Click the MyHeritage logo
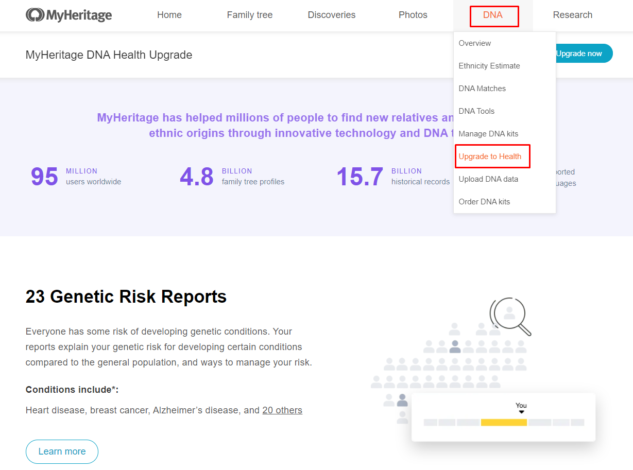This screenshot has height=470, width=633. click(x=69, y=15)
